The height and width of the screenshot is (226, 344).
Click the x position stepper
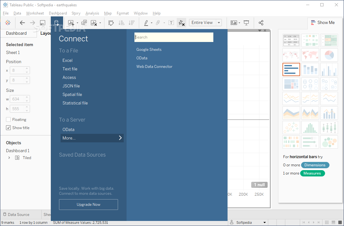click(27, 70)
